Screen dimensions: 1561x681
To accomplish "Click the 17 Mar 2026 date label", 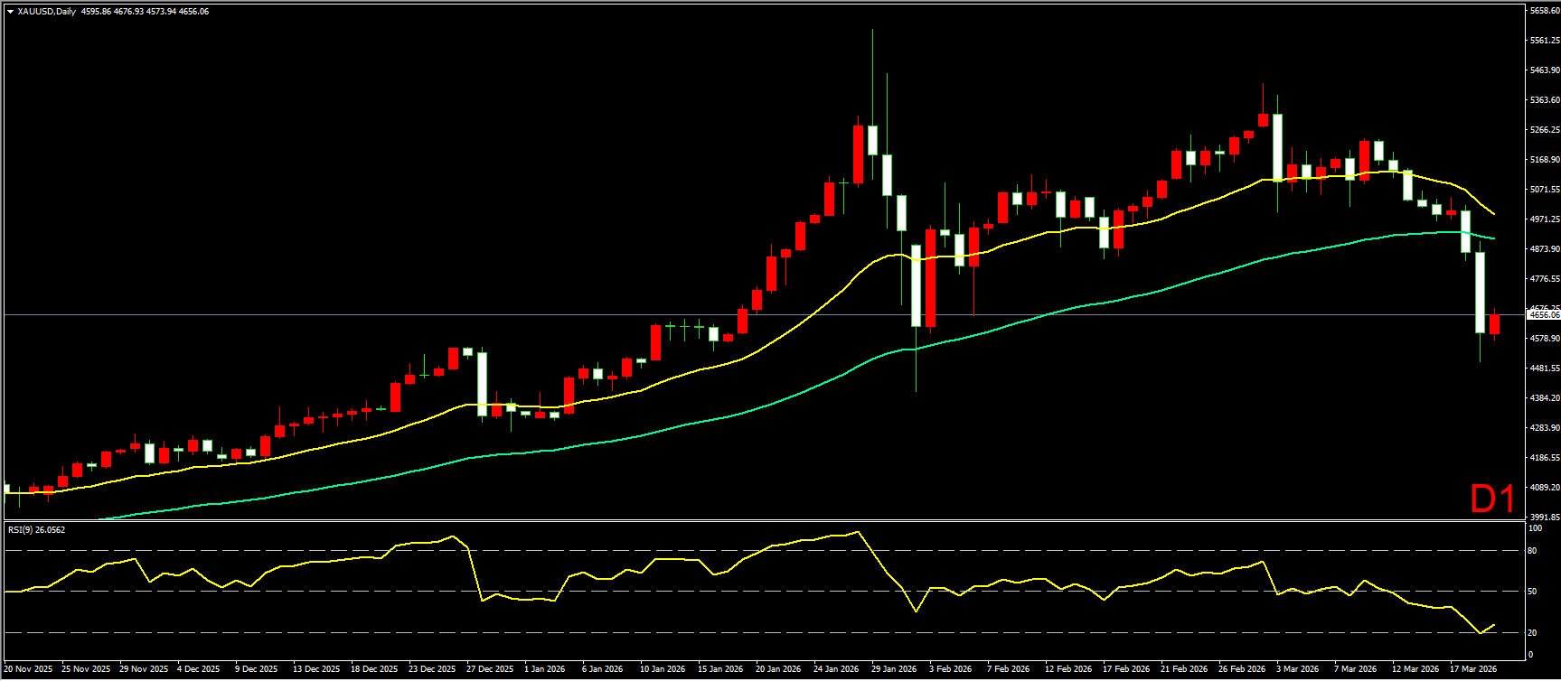I will 1472,669.
